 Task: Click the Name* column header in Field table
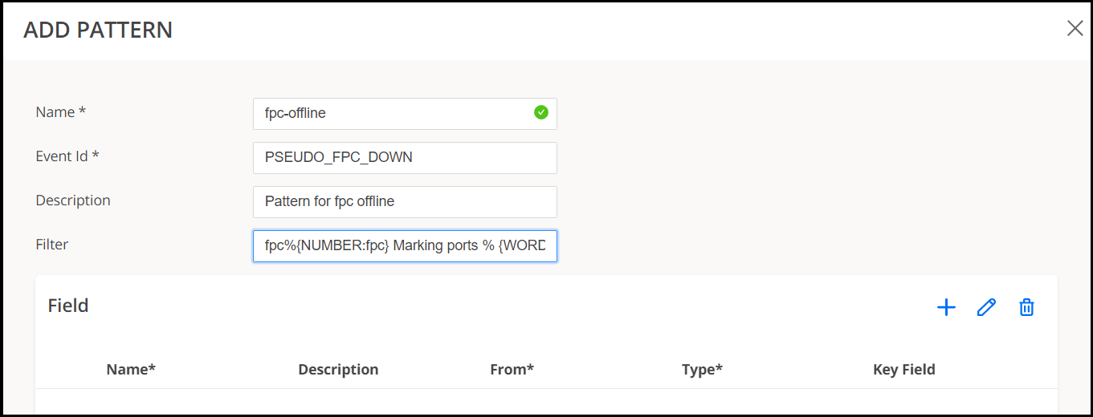[x=131, y=370]
